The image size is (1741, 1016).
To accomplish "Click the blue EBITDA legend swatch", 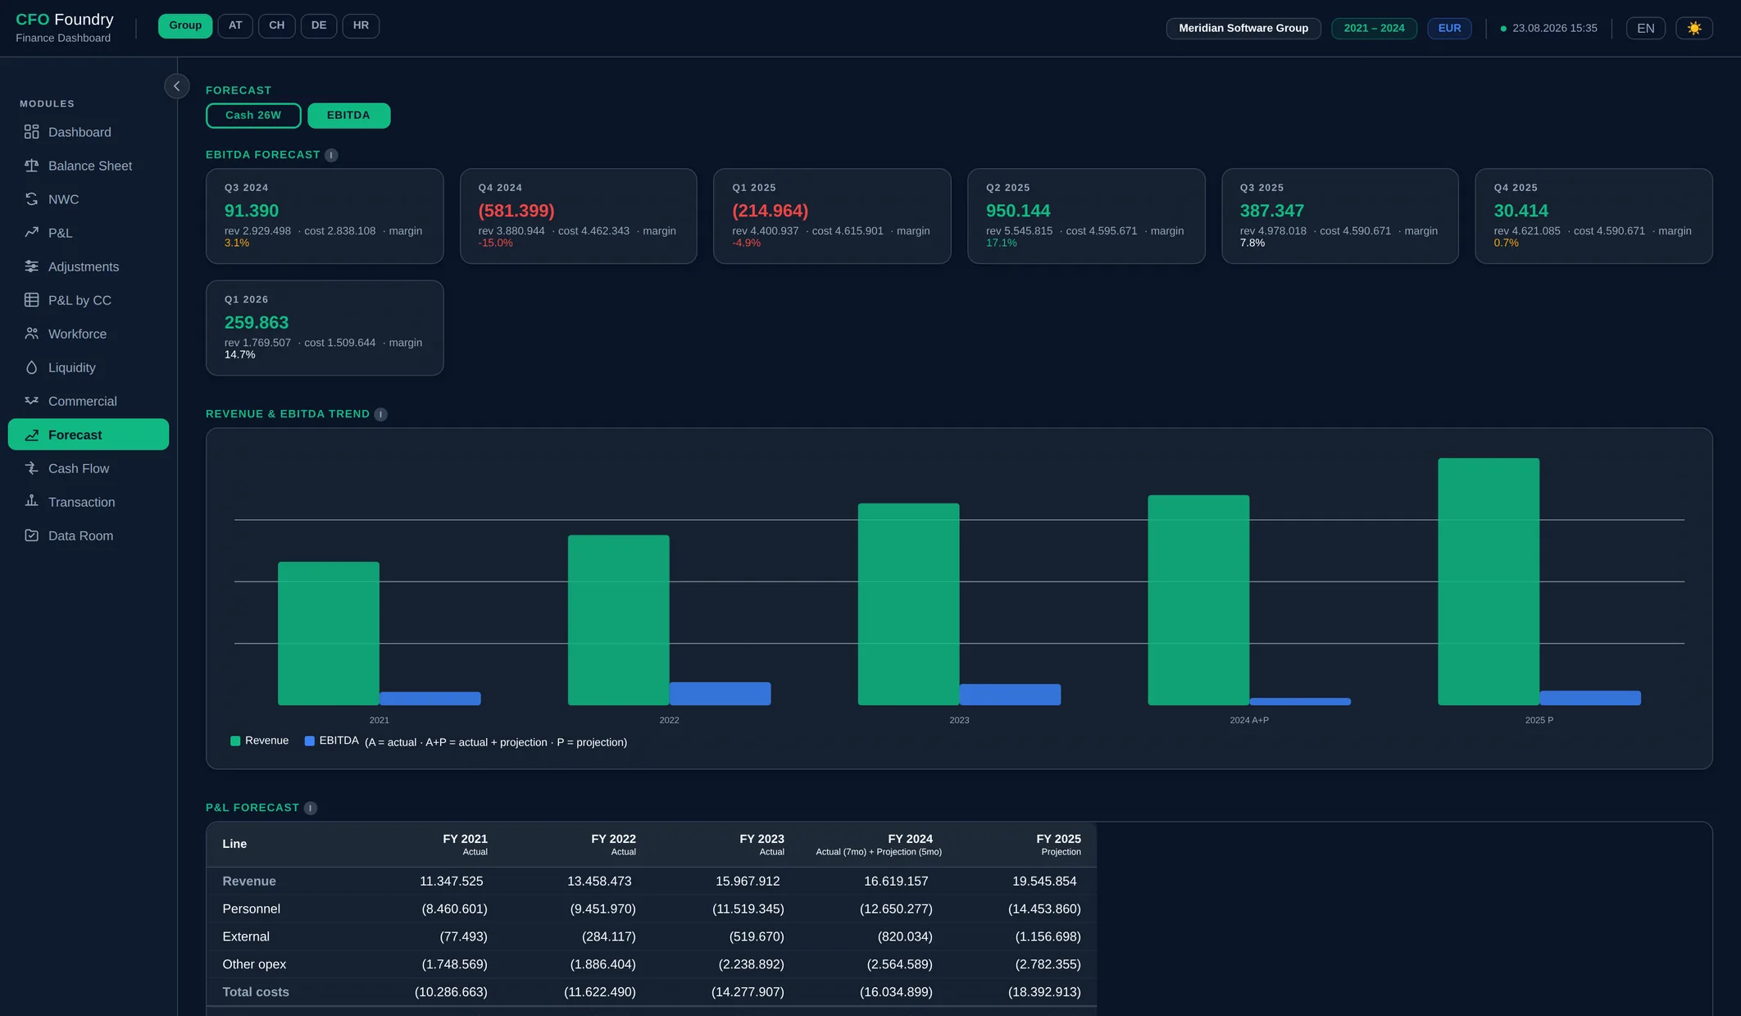I will point(310,741).
